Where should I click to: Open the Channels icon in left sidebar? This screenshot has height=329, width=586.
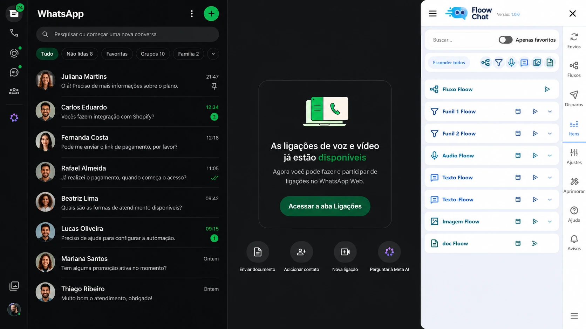[14, 72]
